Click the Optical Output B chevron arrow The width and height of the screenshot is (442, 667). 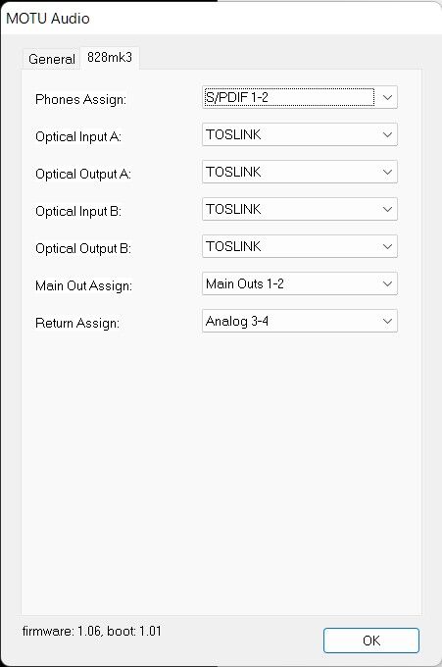tap(387, 246)
